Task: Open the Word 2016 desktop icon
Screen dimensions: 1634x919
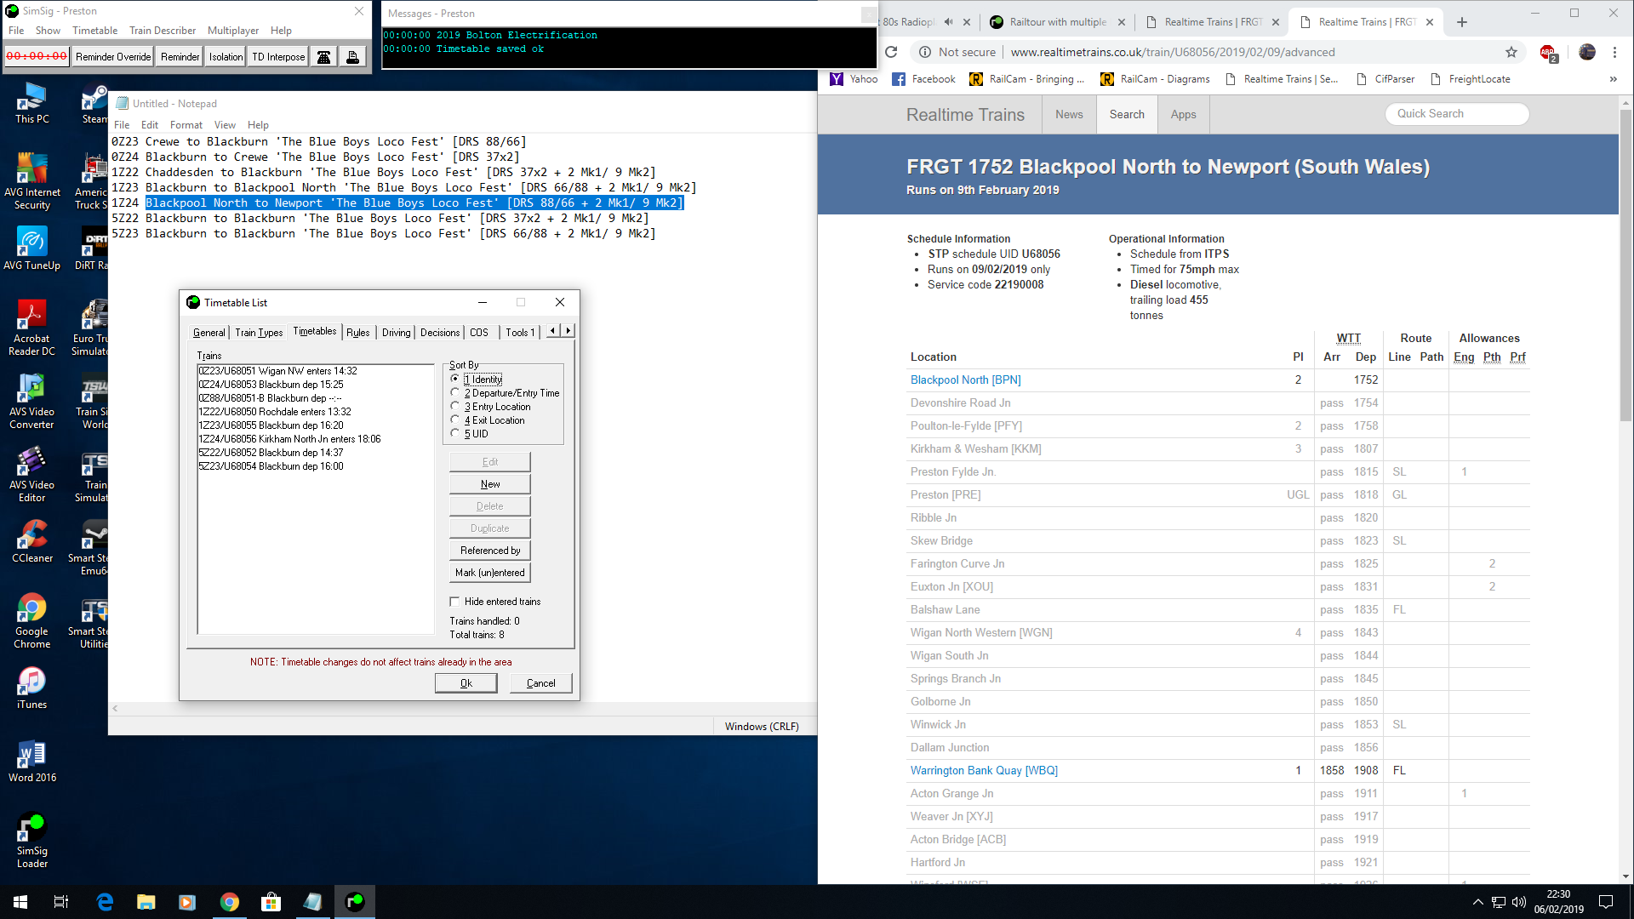Action: tap(31, 762)
